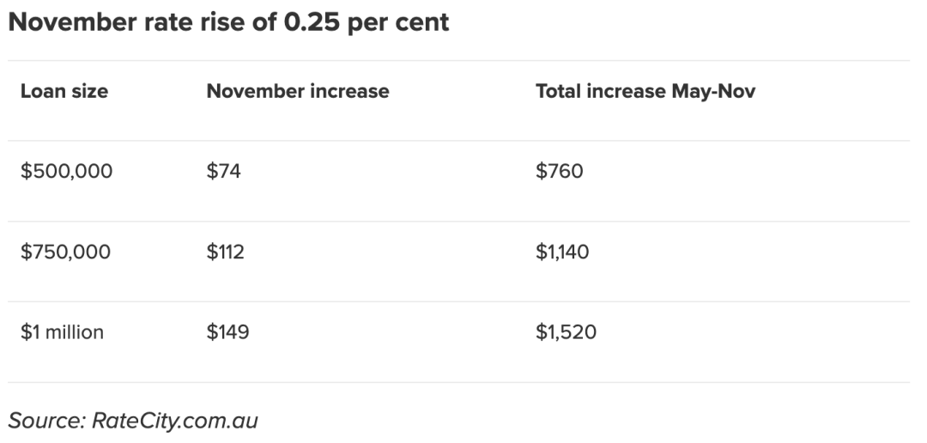The image size is (927, 443).
Task: Select the Total increase May-Nov header
Action: [x=645, y=91]
